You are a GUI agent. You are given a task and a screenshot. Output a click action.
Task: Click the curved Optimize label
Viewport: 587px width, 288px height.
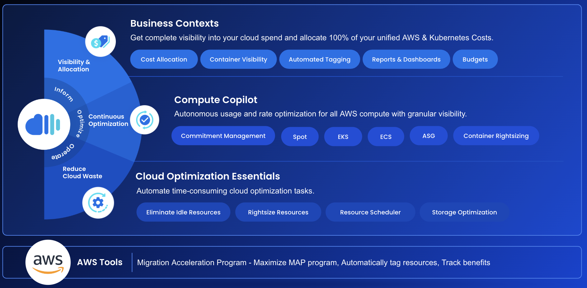pos(80,124)
